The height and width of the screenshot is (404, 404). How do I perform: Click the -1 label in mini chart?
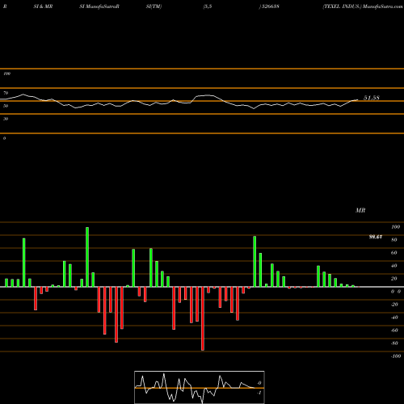[x=259, y=393]
